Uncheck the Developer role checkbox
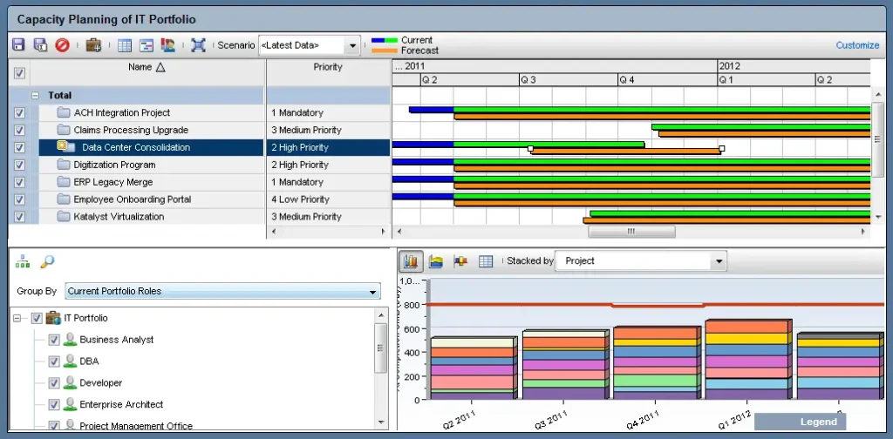893x439 pixels. [x=54, y=383]
